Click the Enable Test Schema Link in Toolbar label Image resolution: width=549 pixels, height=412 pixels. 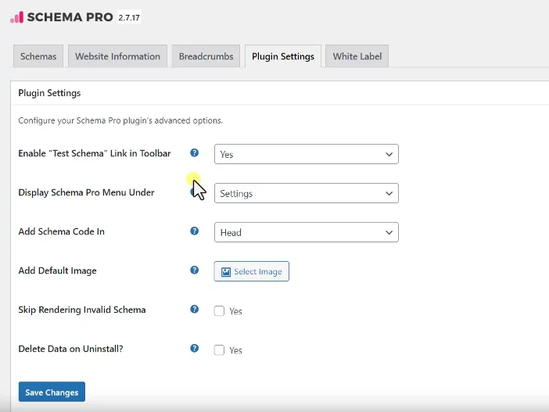(95, 153)
